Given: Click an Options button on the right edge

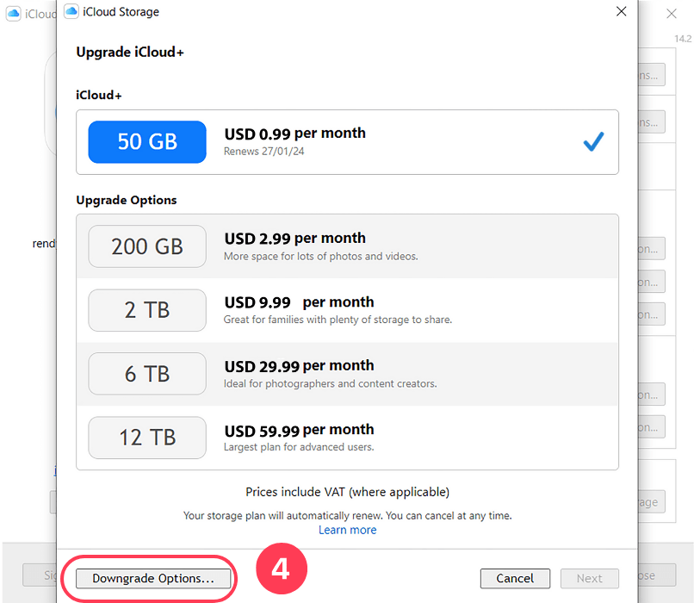Looking at the screenshot, I should coord(653,248).
